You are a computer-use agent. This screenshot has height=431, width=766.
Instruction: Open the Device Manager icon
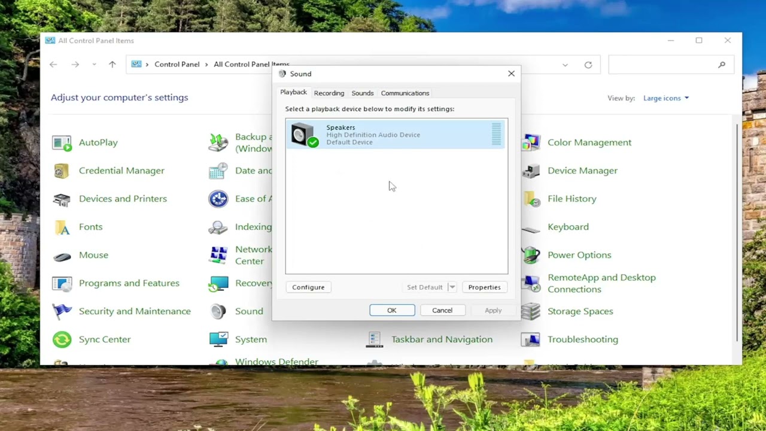(x=531, y=171)
